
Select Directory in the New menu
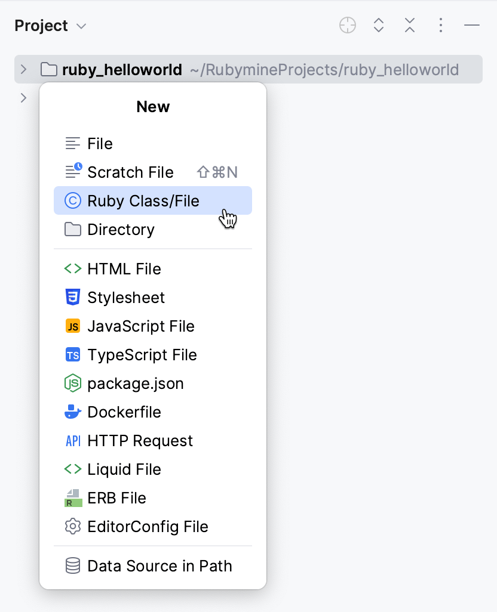pos(121,230)
